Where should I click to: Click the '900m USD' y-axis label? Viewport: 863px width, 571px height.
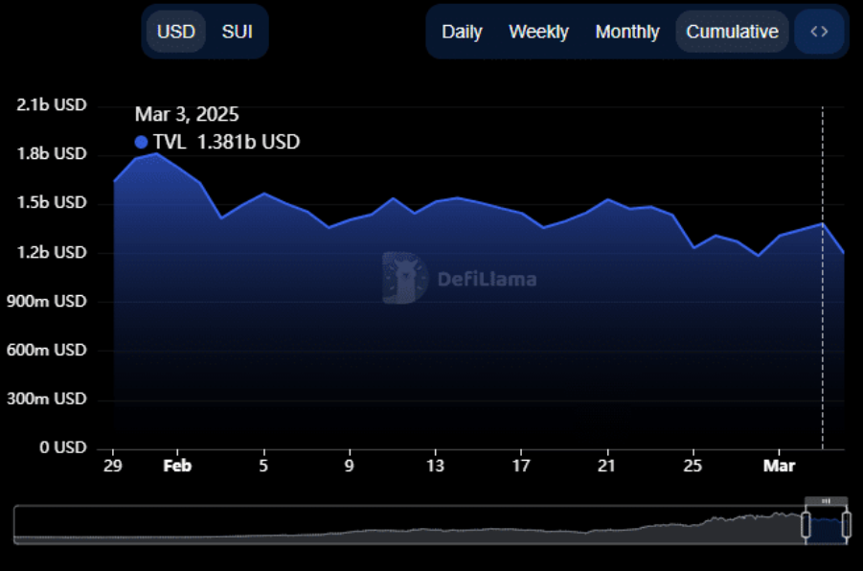pos(47,301)
